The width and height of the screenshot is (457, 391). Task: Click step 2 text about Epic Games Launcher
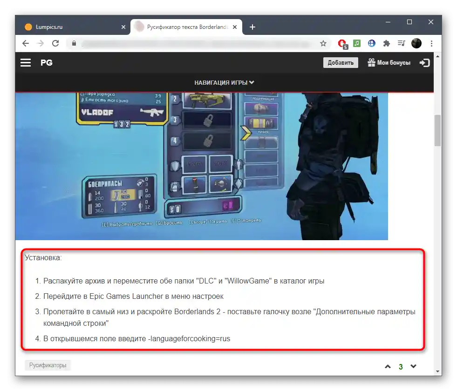134,297
